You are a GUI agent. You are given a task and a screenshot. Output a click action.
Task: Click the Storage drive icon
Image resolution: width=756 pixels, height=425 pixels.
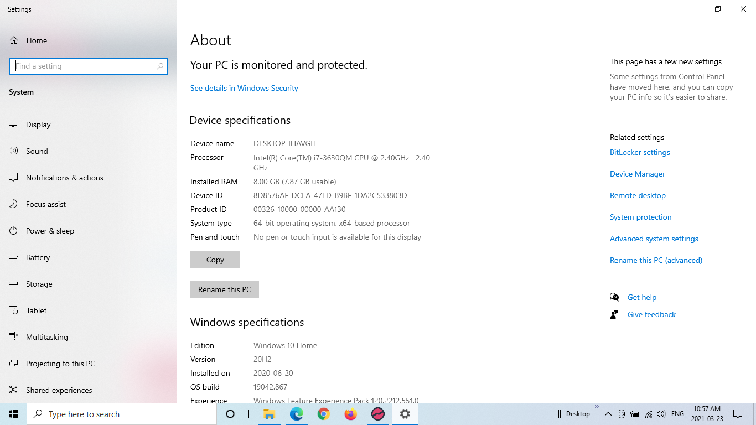tap(14, 284)
